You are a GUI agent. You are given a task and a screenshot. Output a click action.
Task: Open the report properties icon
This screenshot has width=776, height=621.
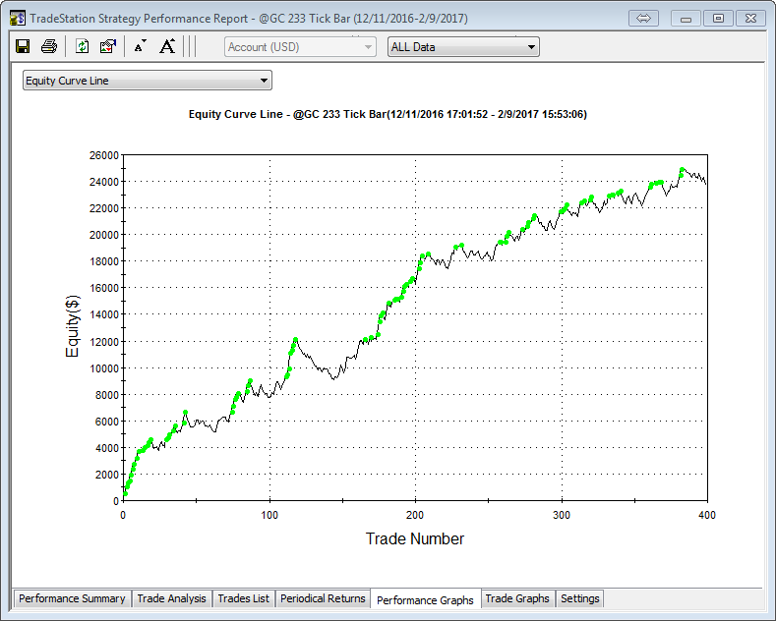[x=108, y=46]
